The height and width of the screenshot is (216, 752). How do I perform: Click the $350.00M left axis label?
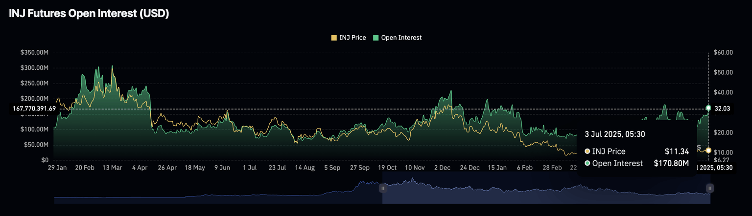click(x=34, y=52)
